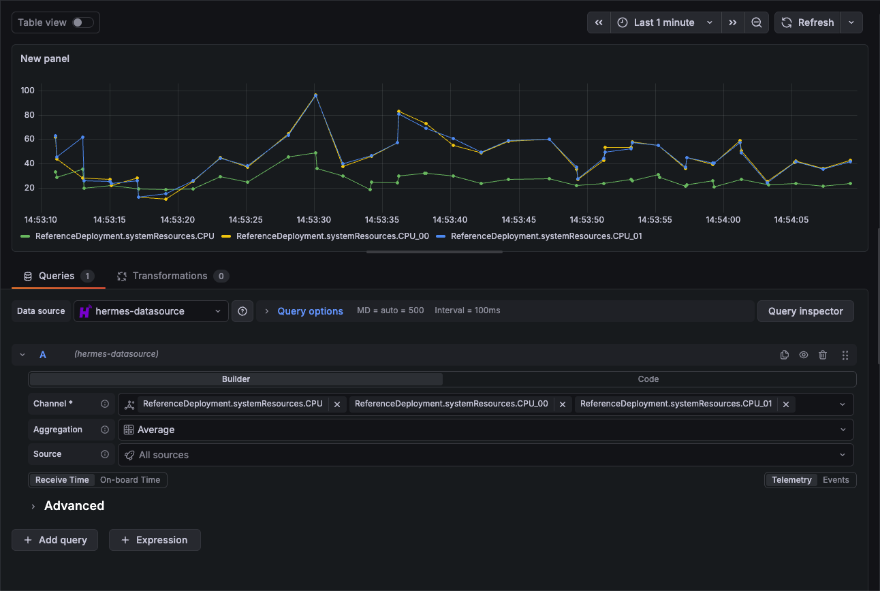
Task: Click the panel resize handle bar below the chart
Action: [x=435, y=252]
